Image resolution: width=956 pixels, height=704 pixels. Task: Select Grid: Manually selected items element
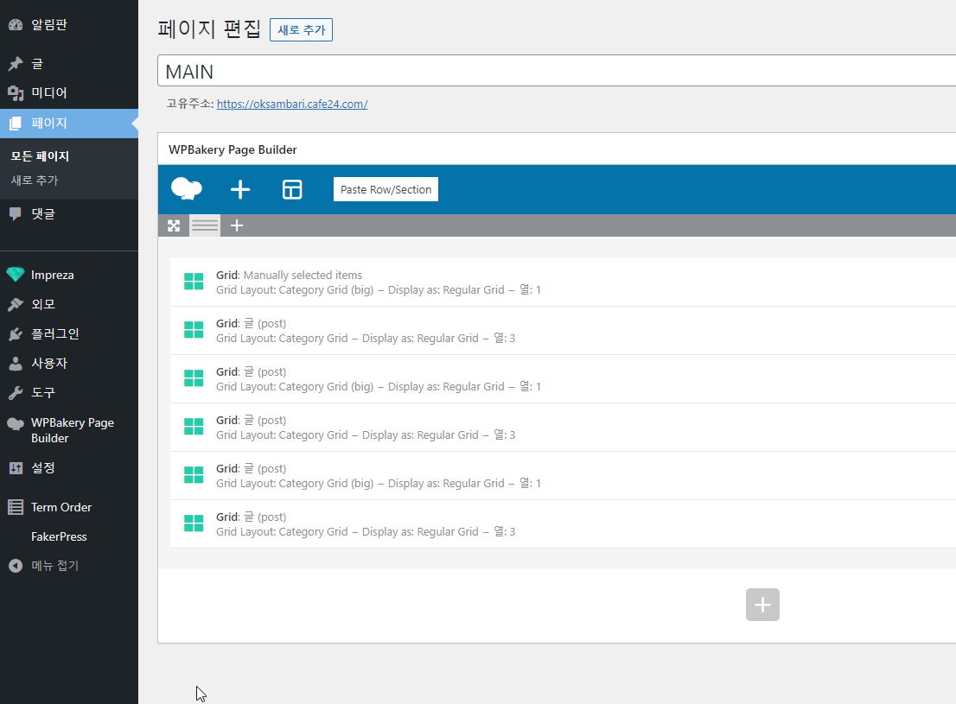[563, 282]
